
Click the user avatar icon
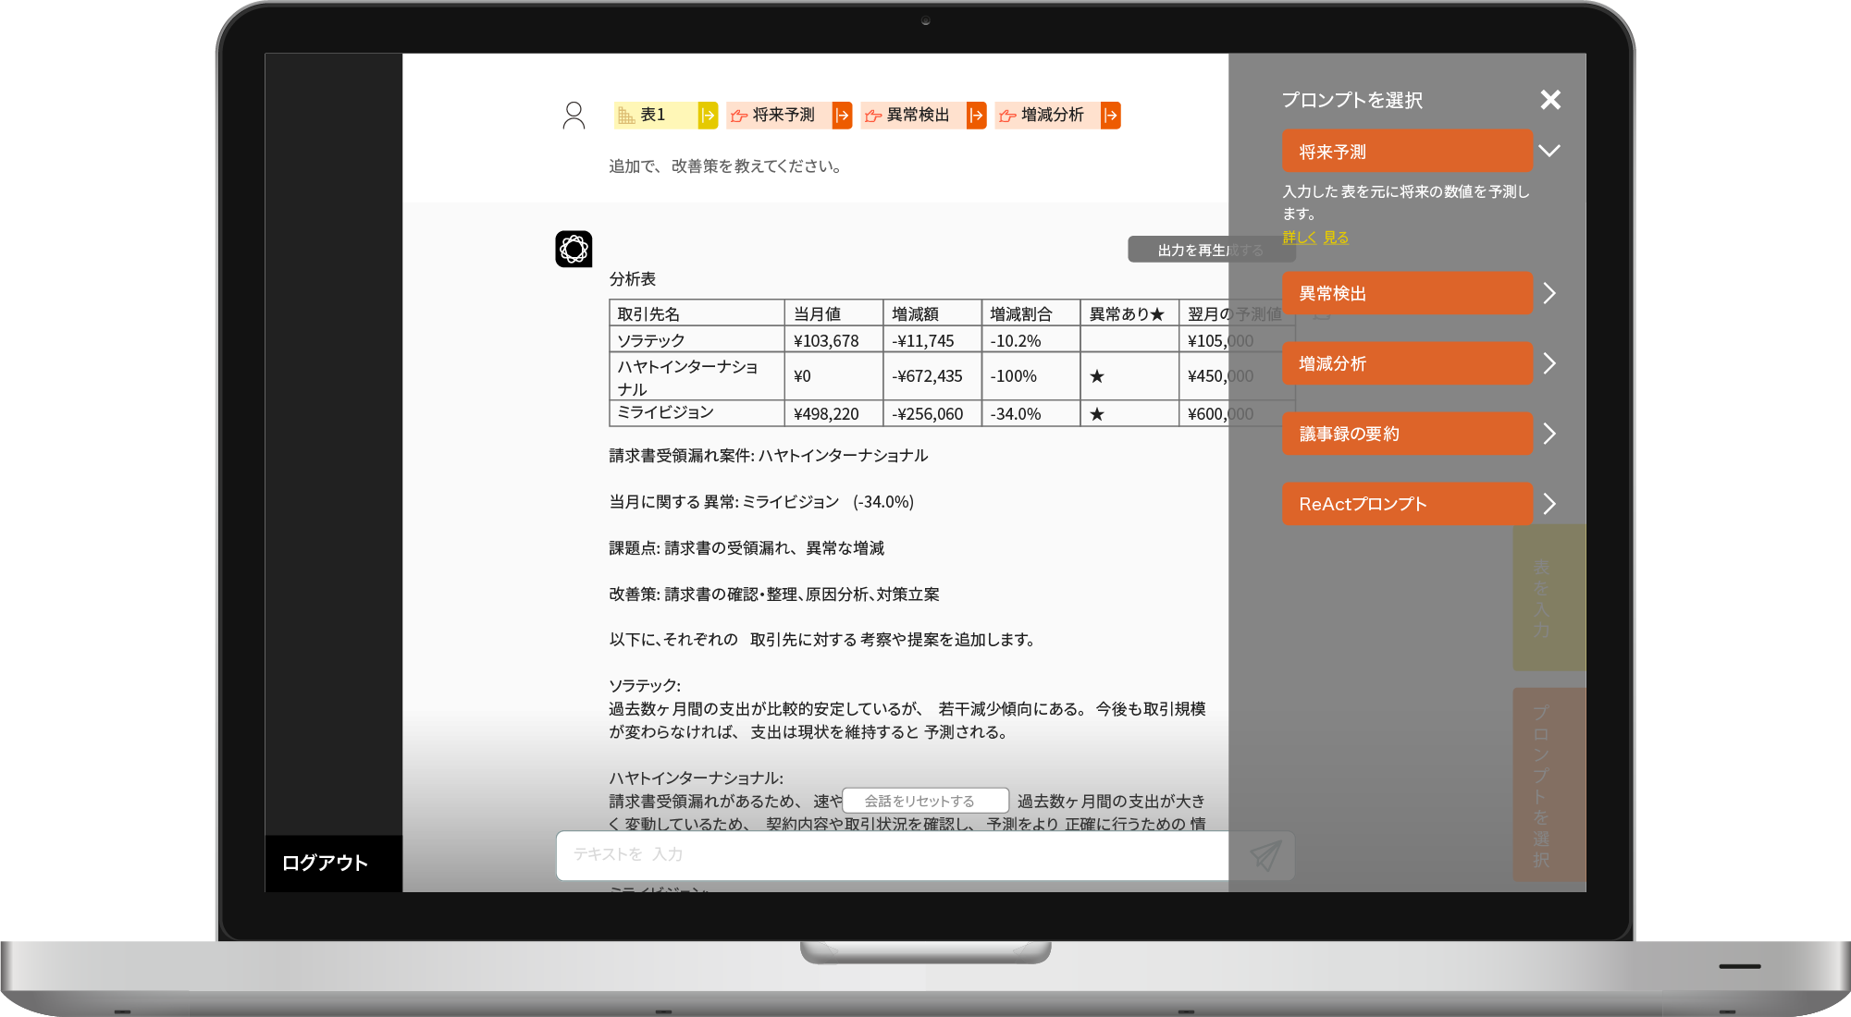coord(574,116)
